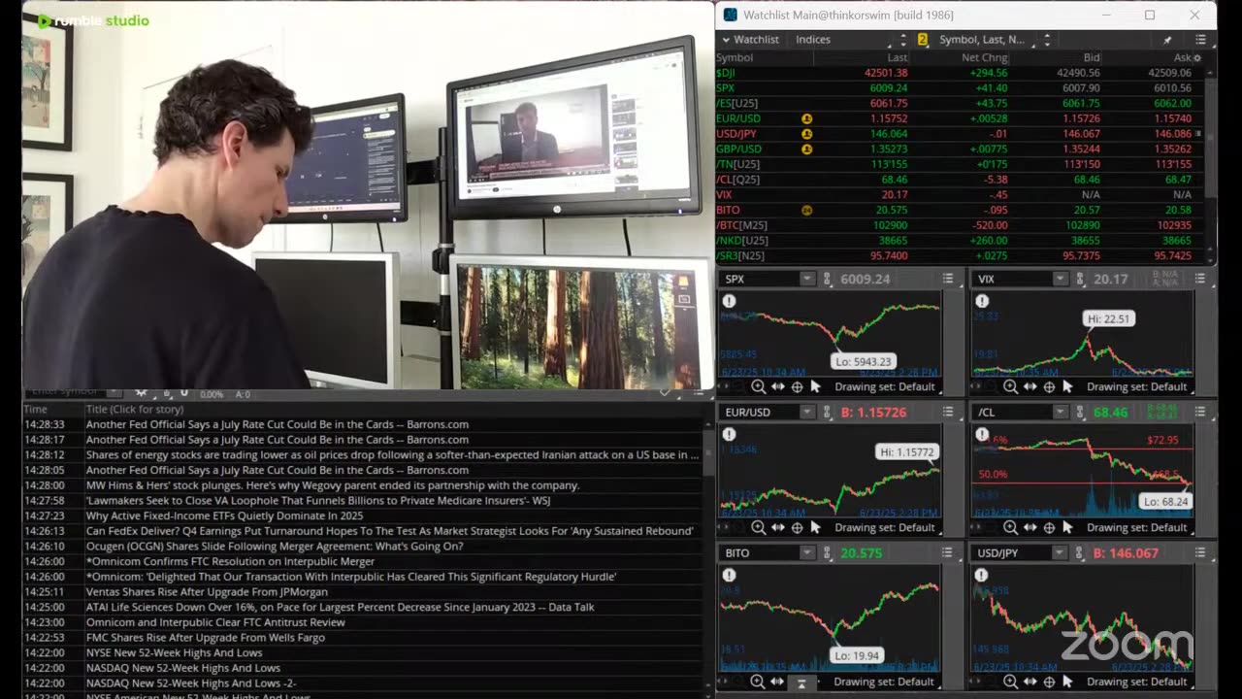Screen dimensions: 1242x699
Task: Open watchlist header list menu icon
Action: tap(1200, 40)
